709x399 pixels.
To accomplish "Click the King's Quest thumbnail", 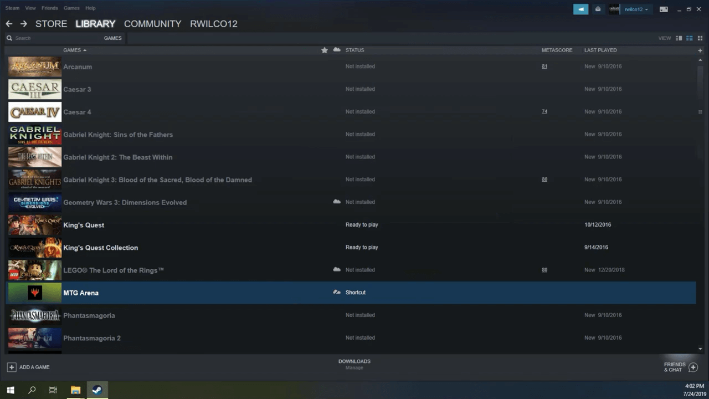I will (35, 225).
